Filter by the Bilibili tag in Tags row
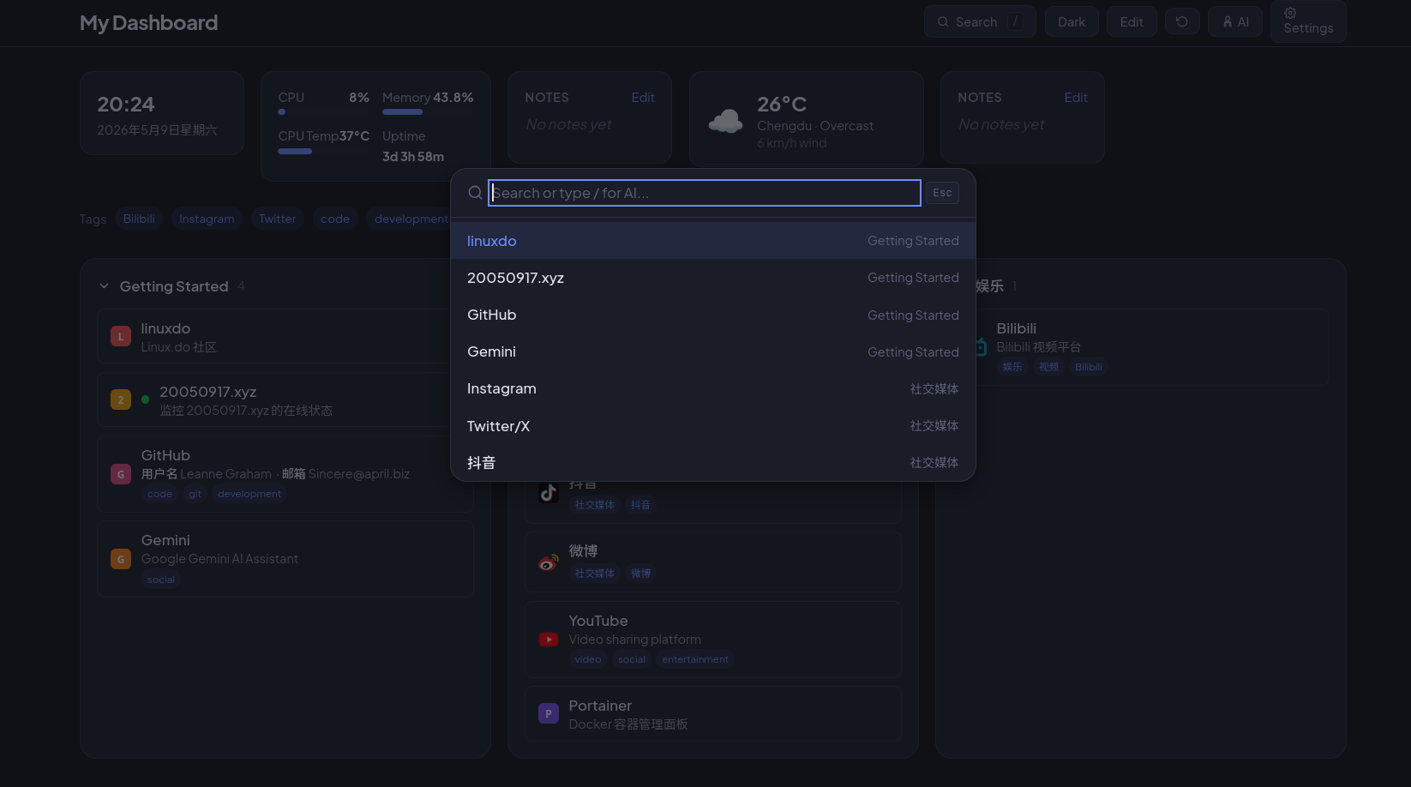Image resolution: width=1411 pixels, height=787 pixels. [139, 219]
